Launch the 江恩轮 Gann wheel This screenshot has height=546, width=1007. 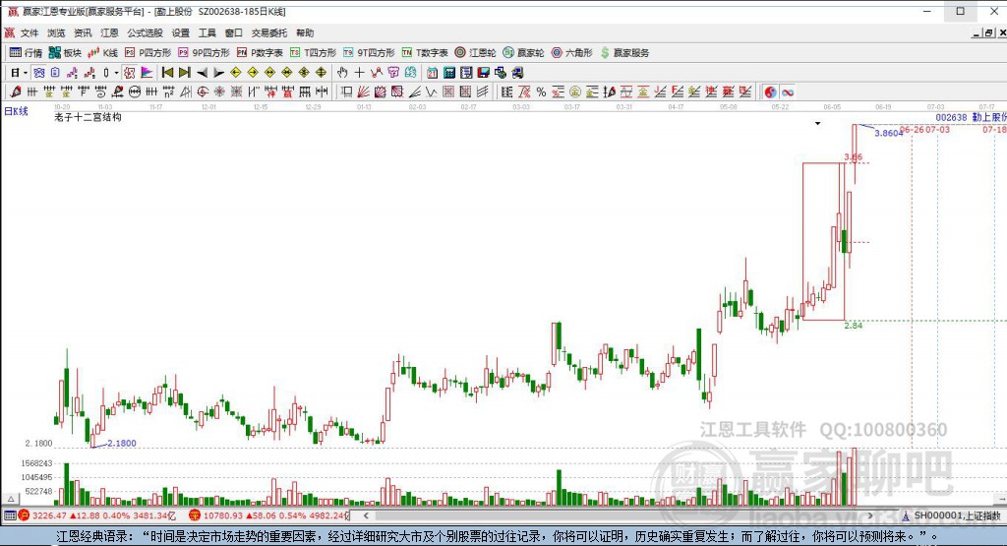[x=475, y=53]
